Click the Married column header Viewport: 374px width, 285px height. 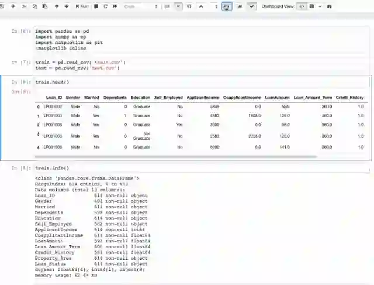(92, 98)
